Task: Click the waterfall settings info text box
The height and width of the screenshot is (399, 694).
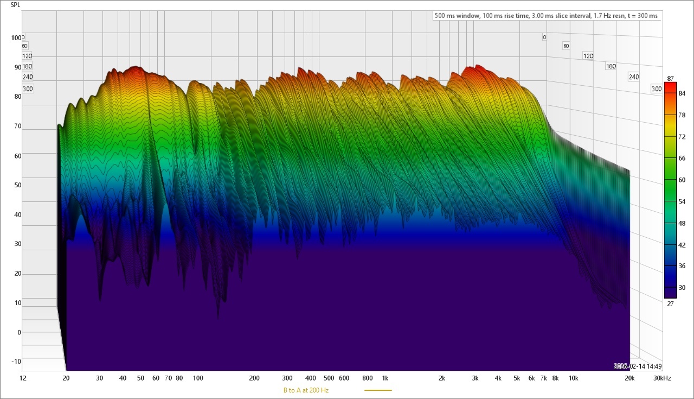Action: [x=546, y=16]
